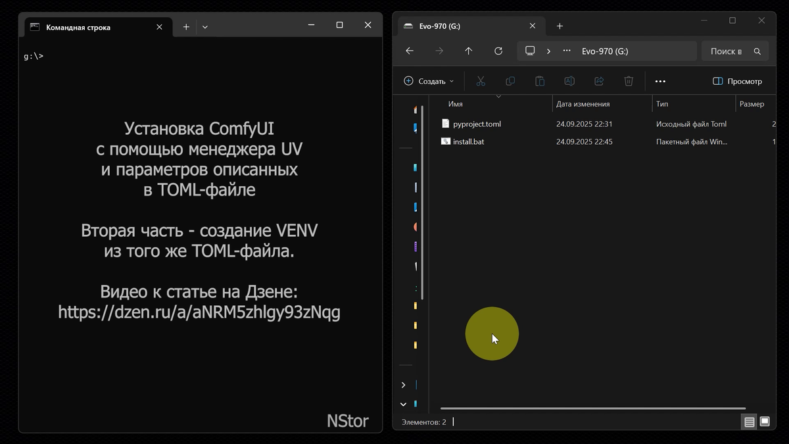Refresh the Evo-970 (G:) folder

click(x=498, y=51)
